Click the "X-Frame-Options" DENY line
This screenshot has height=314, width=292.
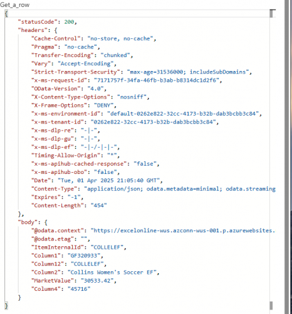point(74,106)
